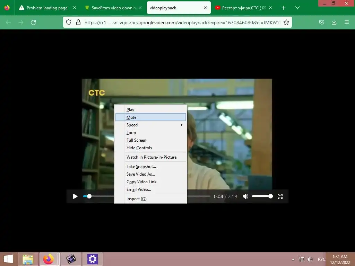Open the Downloads panel icon
Image resolution: width=355 pixels, height=266 pixels.
click(x=334, y=22)
